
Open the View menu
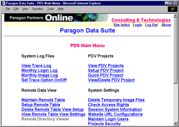[x=25, y=9]
